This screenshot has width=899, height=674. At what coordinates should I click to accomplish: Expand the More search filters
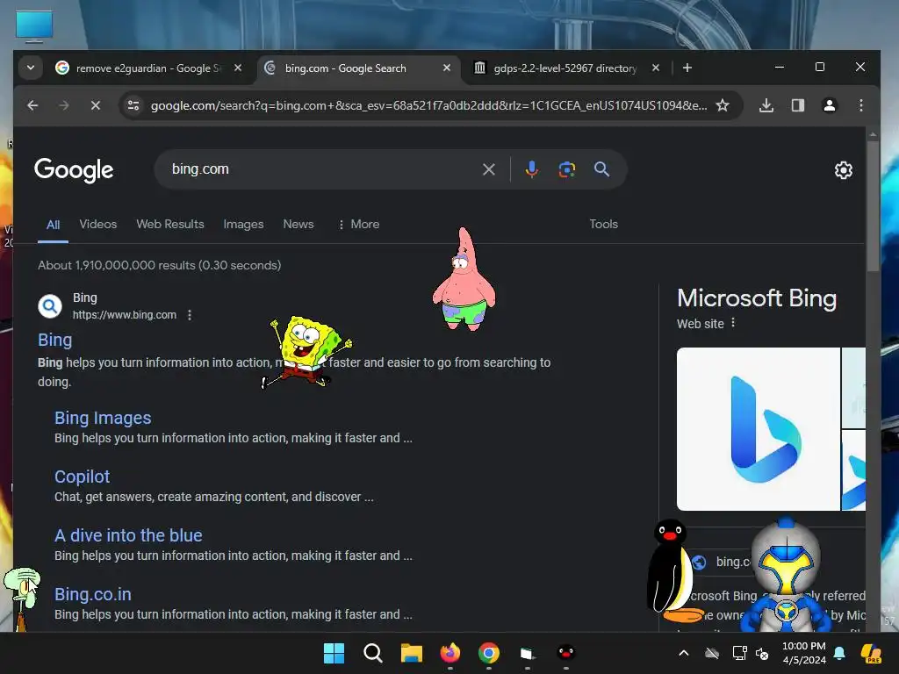click(358, 224)
